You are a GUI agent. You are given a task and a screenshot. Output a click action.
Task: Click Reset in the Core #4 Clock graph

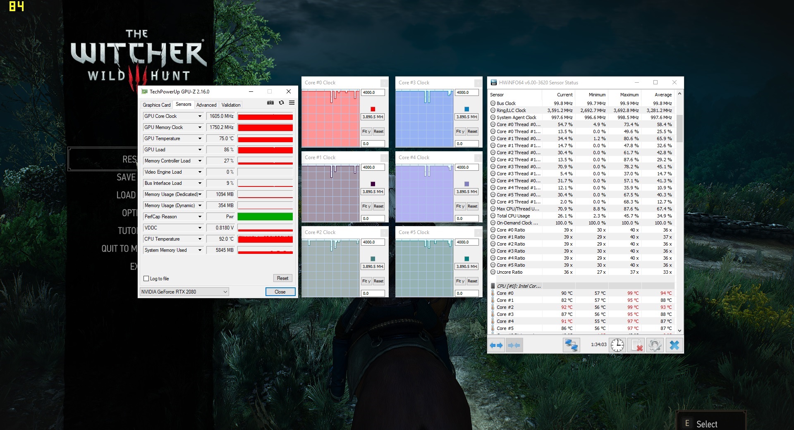[473, 206]
